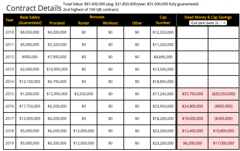Open the Cut (pre-June 1) dropdown
240x151 pixels.
pos(208,23)
